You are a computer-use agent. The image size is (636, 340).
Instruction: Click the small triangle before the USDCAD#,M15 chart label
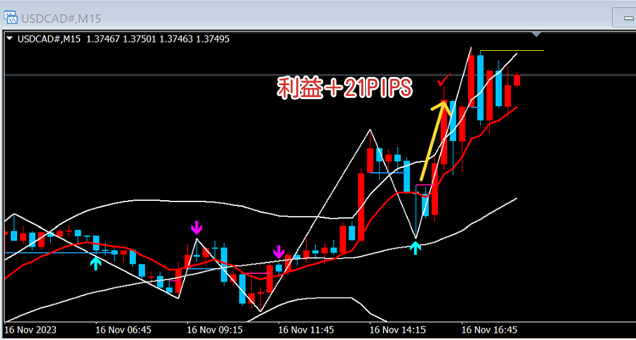(x=10, y=39)
